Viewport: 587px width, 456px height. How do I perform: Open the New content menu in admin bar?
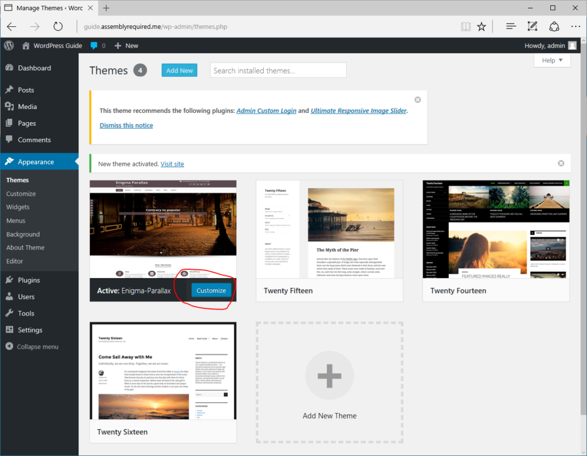pos(126,45)
